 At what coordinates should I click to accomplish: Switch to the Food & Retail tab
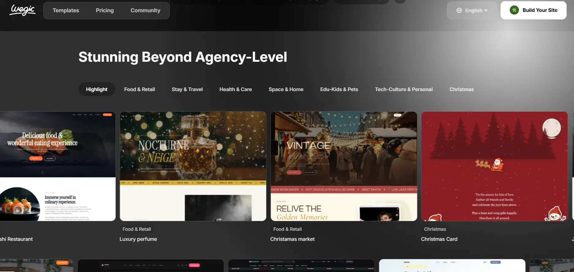point(140,89)
